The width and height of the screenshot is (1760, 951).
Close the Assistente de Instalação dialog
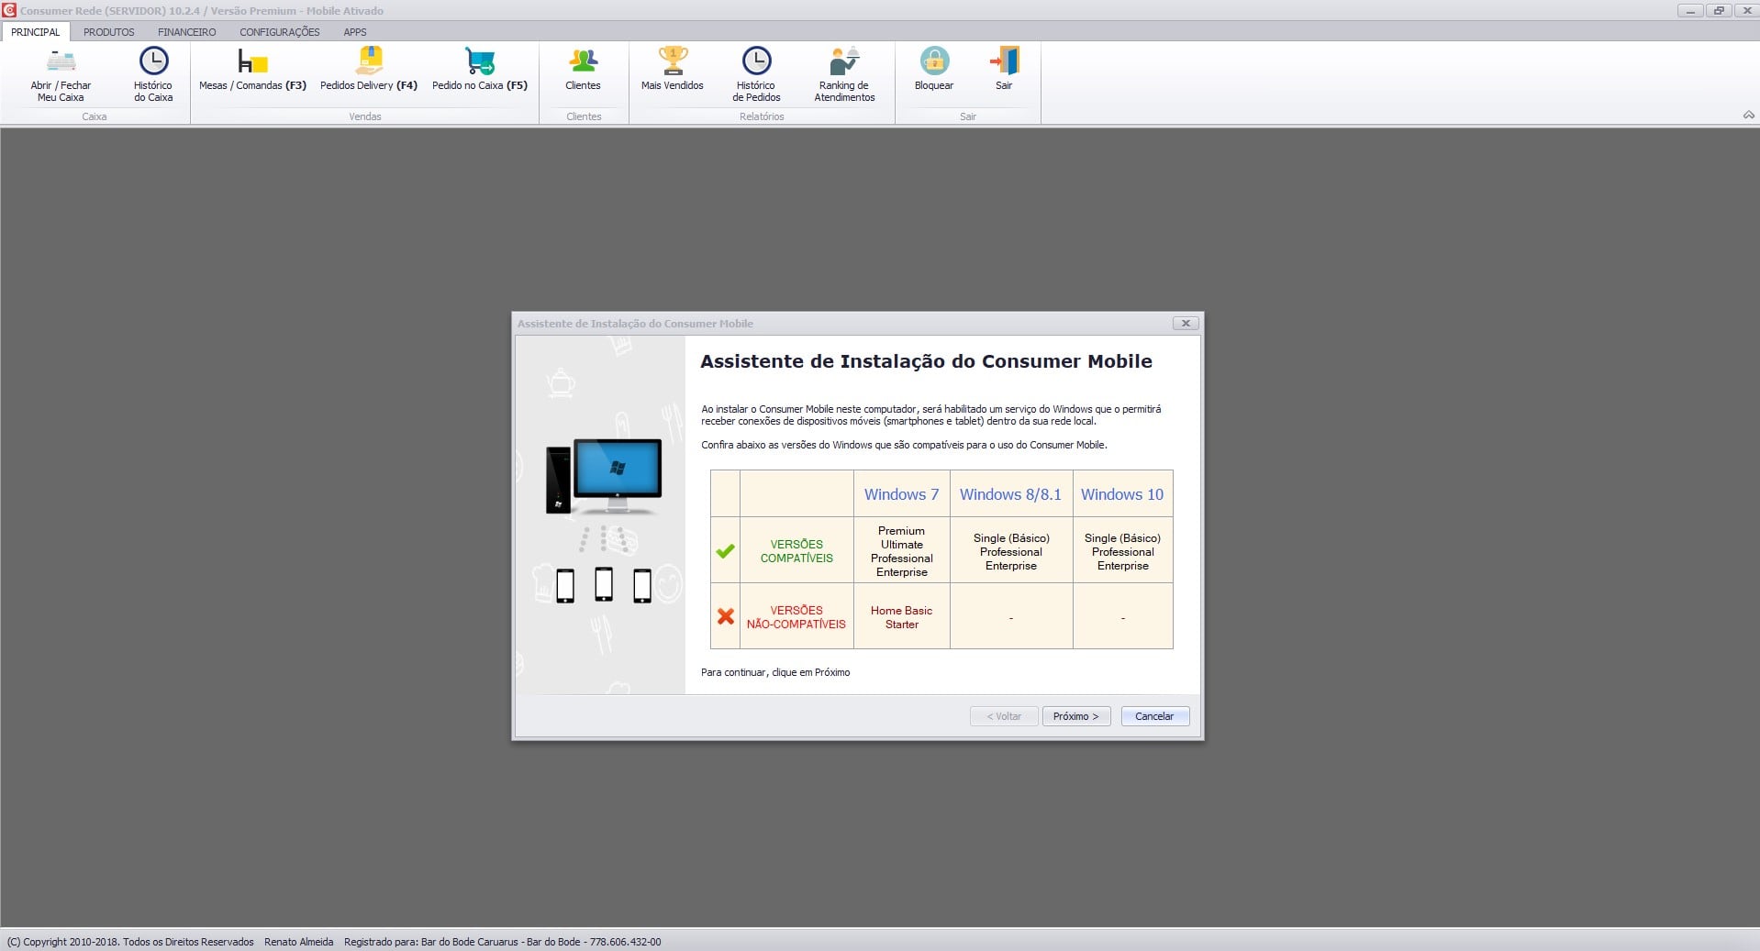point(1186,324)
